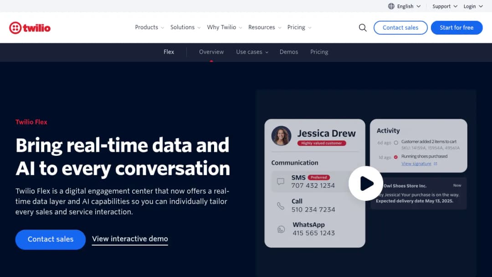The image size is (492, 277).
Task: Expand the Why Twilio menu
Action: click(x=224, y=27)
